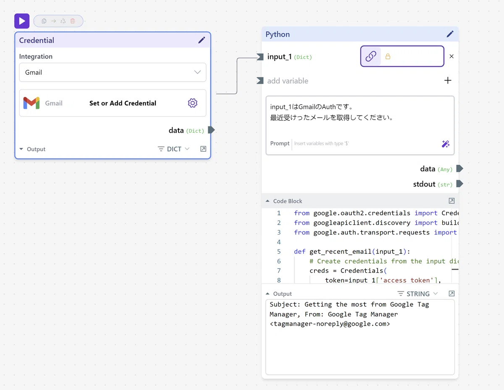Open the Gmail Integration dropdown
Viewport: 504px width, 390px height.
click(x=113, y=72)
